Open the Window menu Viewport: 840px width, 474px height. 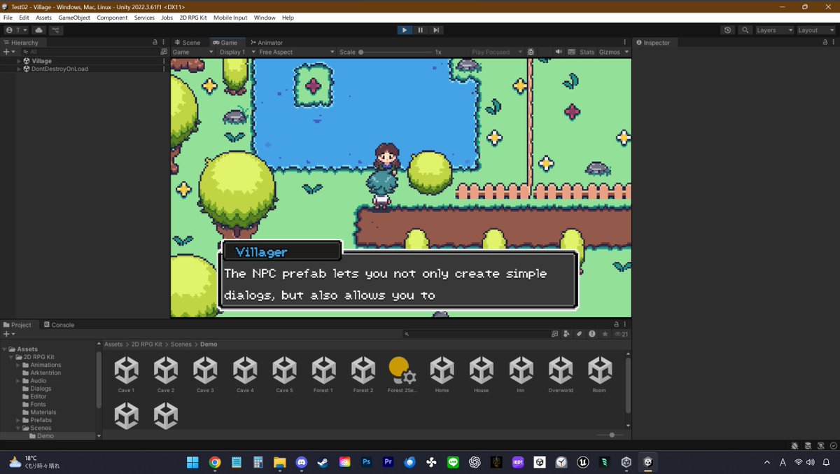[265, 18]
